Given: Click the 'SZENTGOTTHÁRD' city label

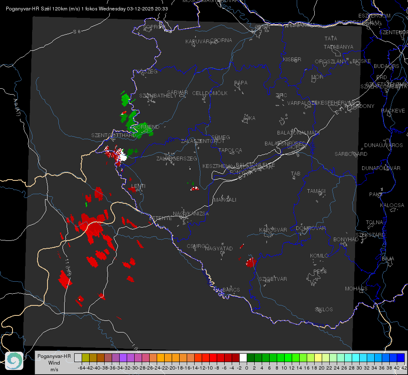Looking at the screenshot, I should tap(114, 135).
